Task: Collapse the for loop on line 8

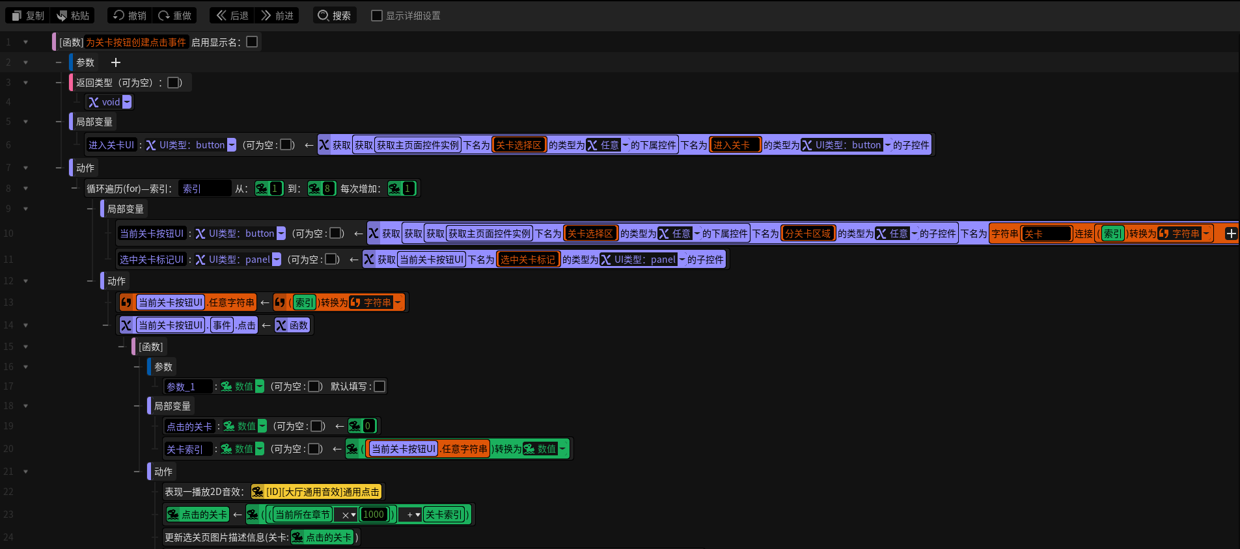Action: click(25, 189)
